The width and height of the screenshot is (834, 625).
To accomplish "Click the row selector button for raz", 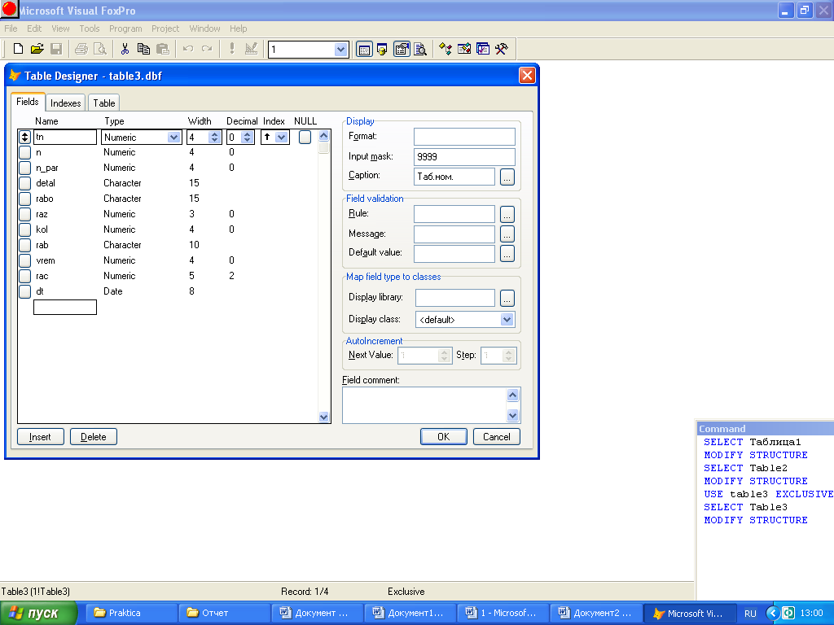I will tap(25, 214).
